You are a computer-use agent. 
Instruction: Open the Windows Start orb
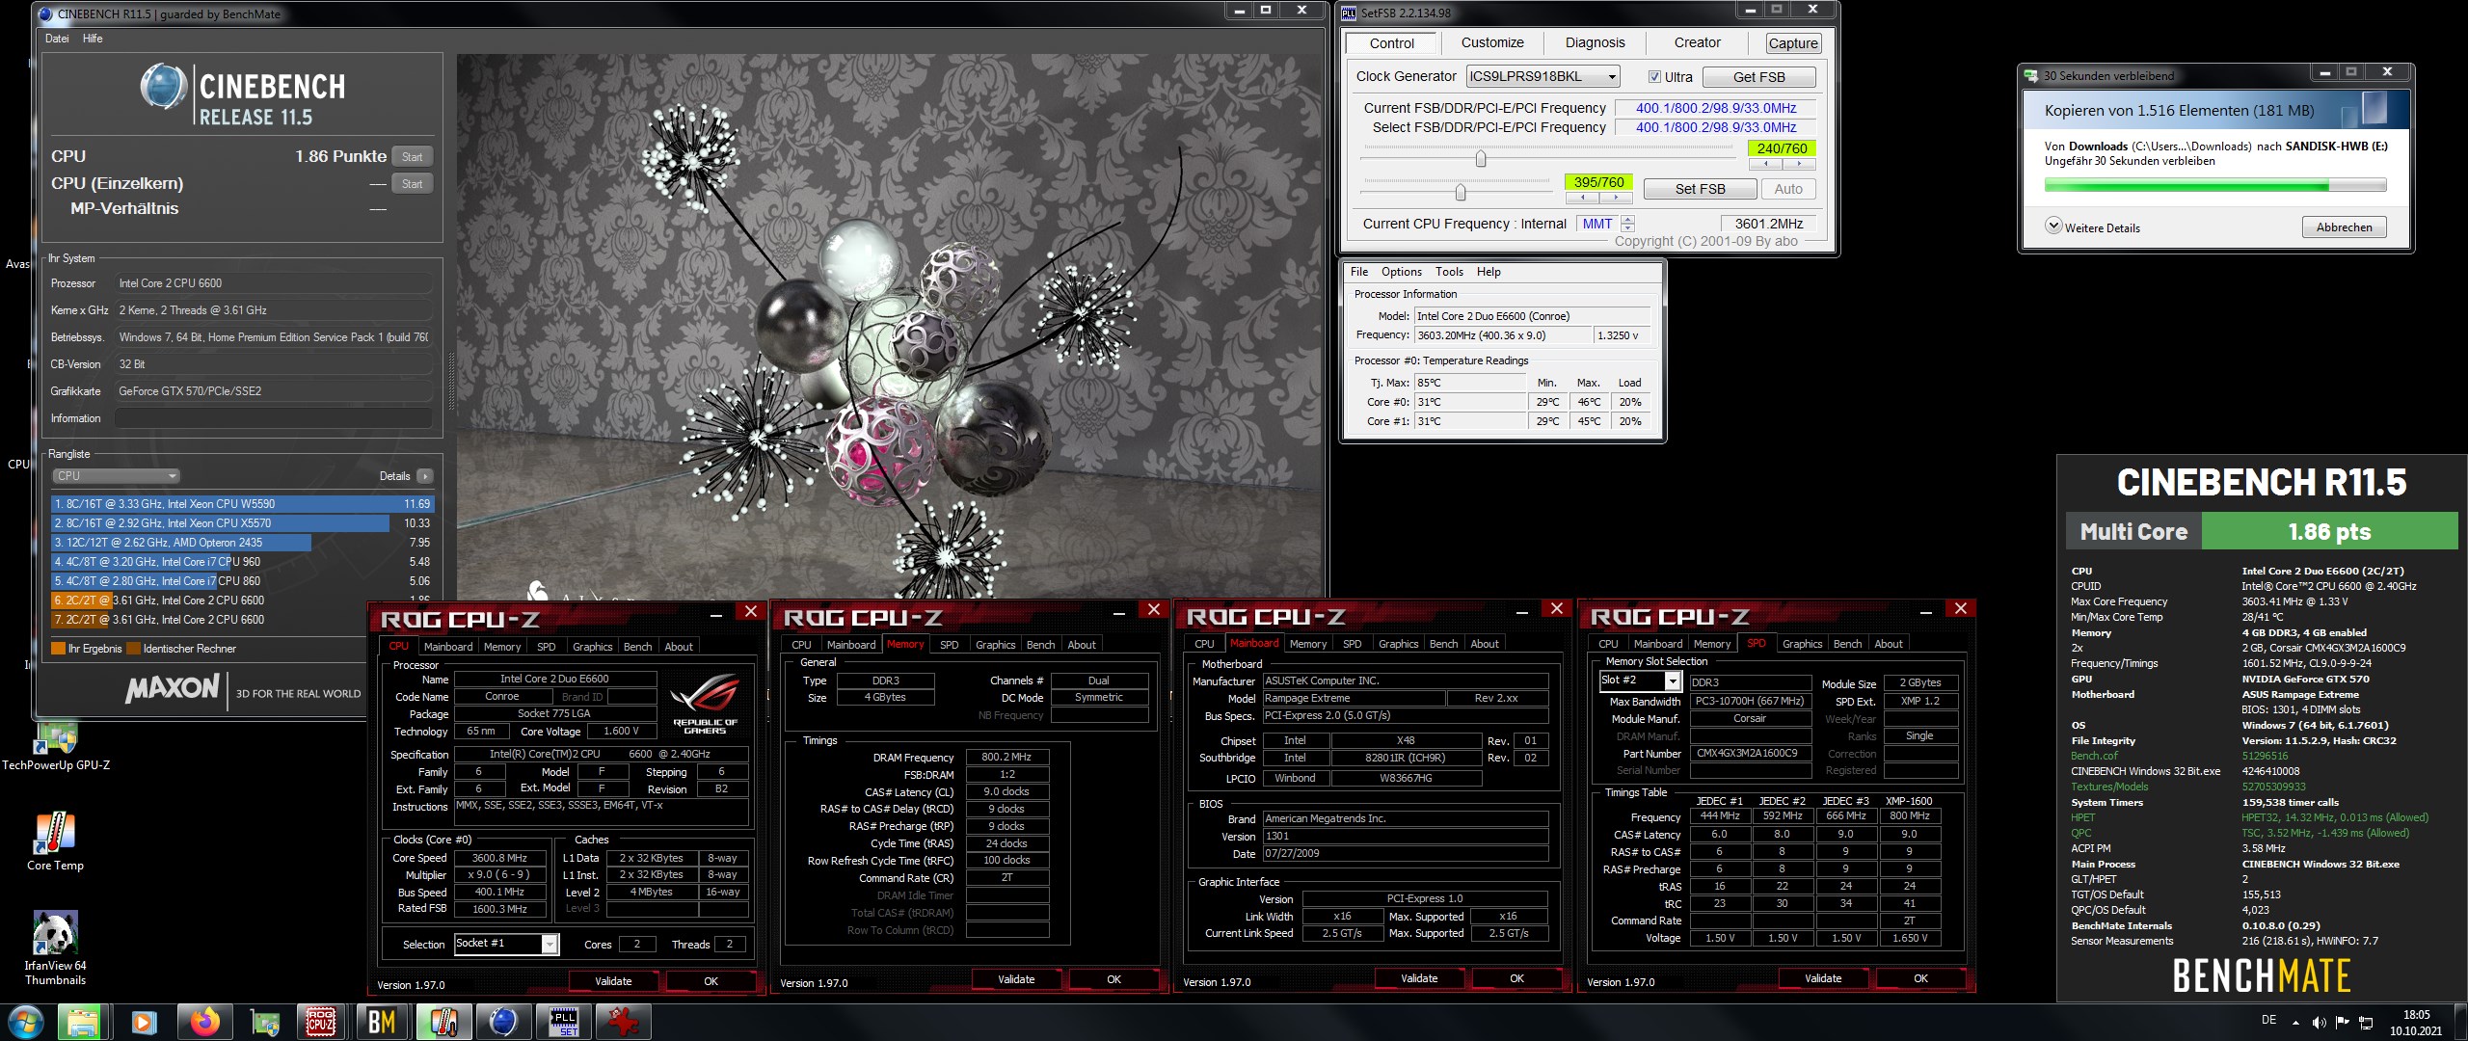coord(25,1022)
